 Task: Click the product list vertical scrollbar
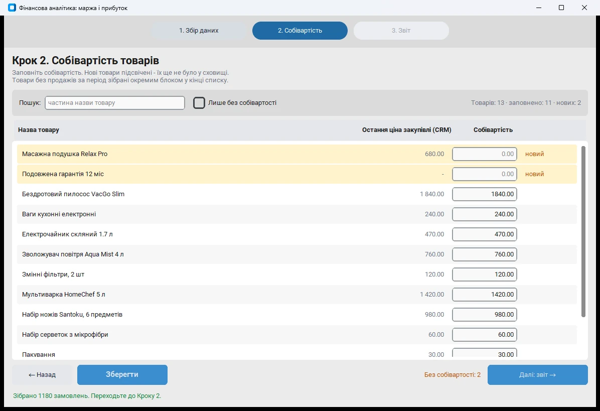tap(583, 231)
